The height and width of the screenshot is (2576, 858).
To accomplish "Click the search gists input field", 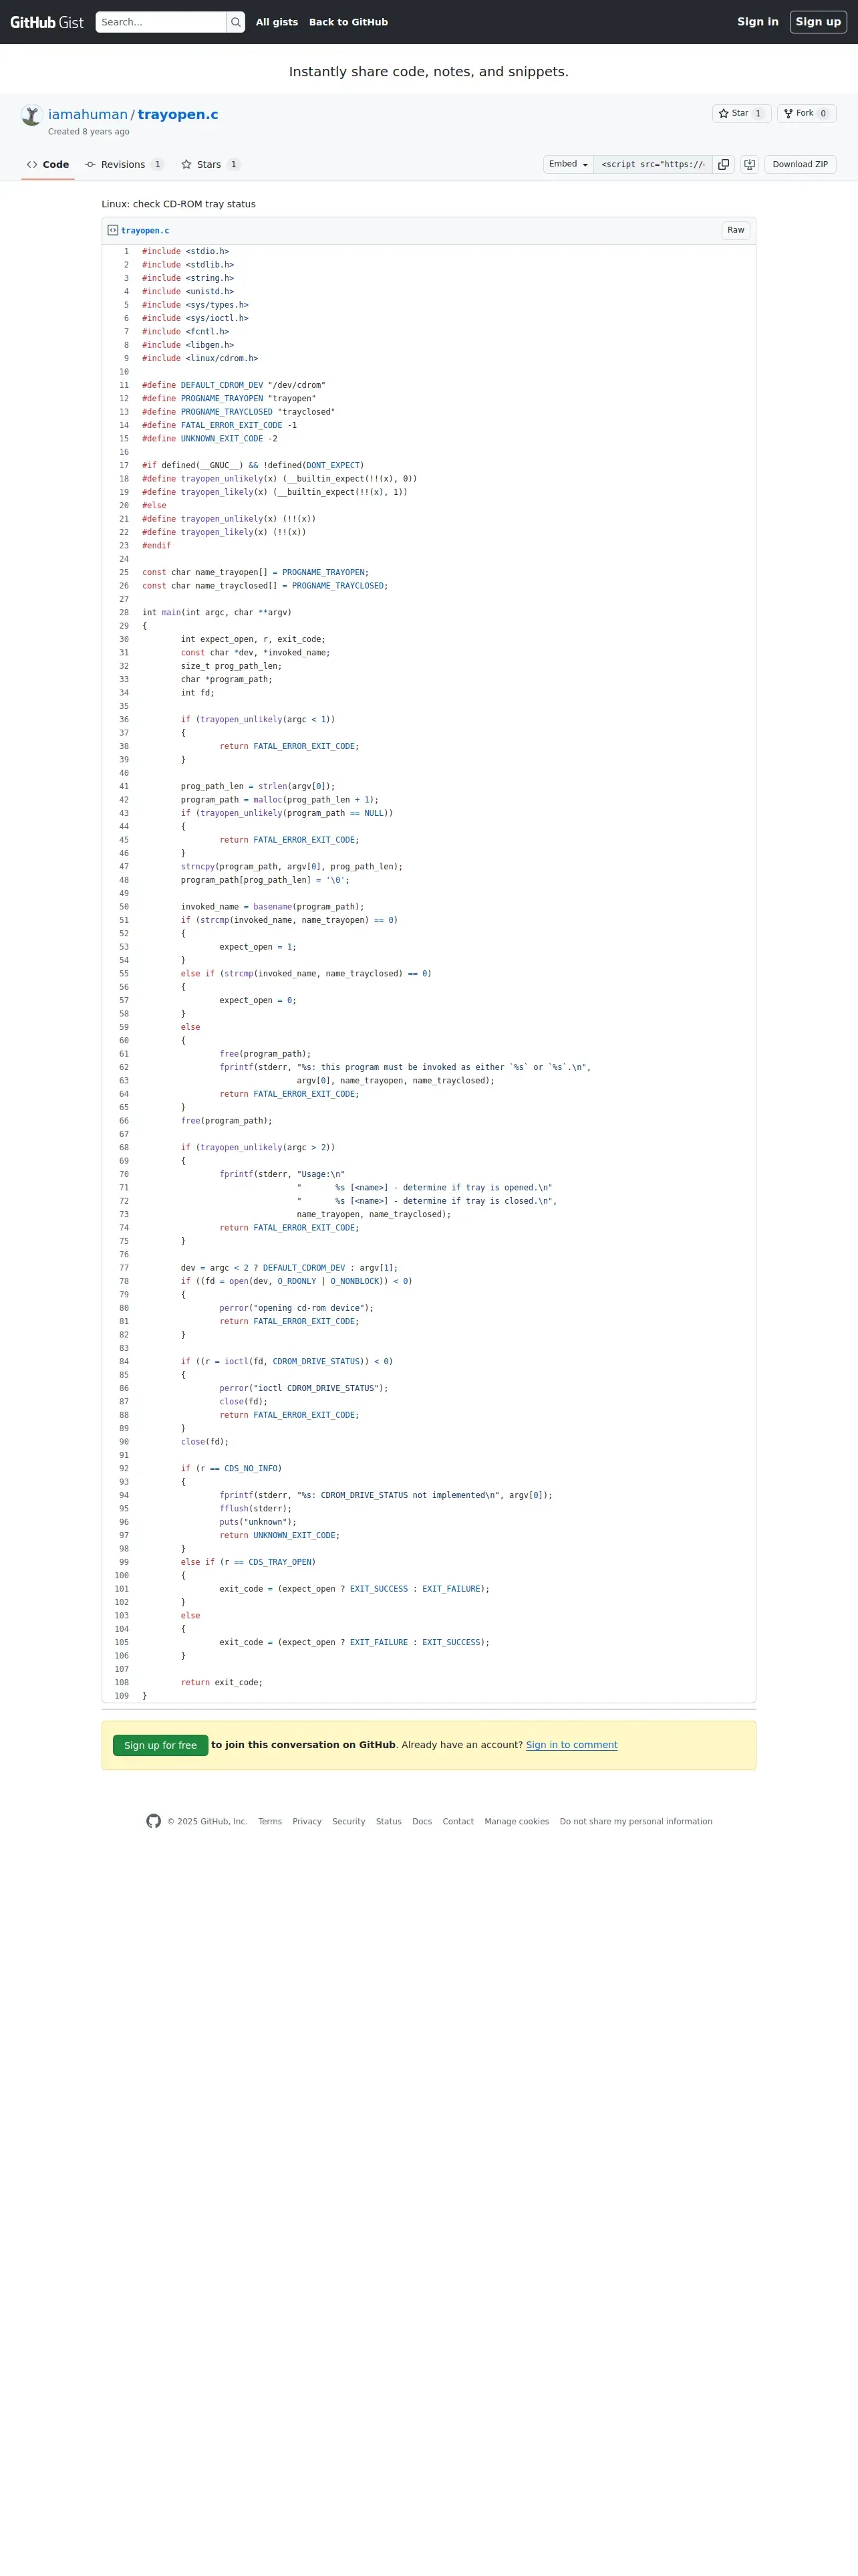I will (x=161, y=22).
